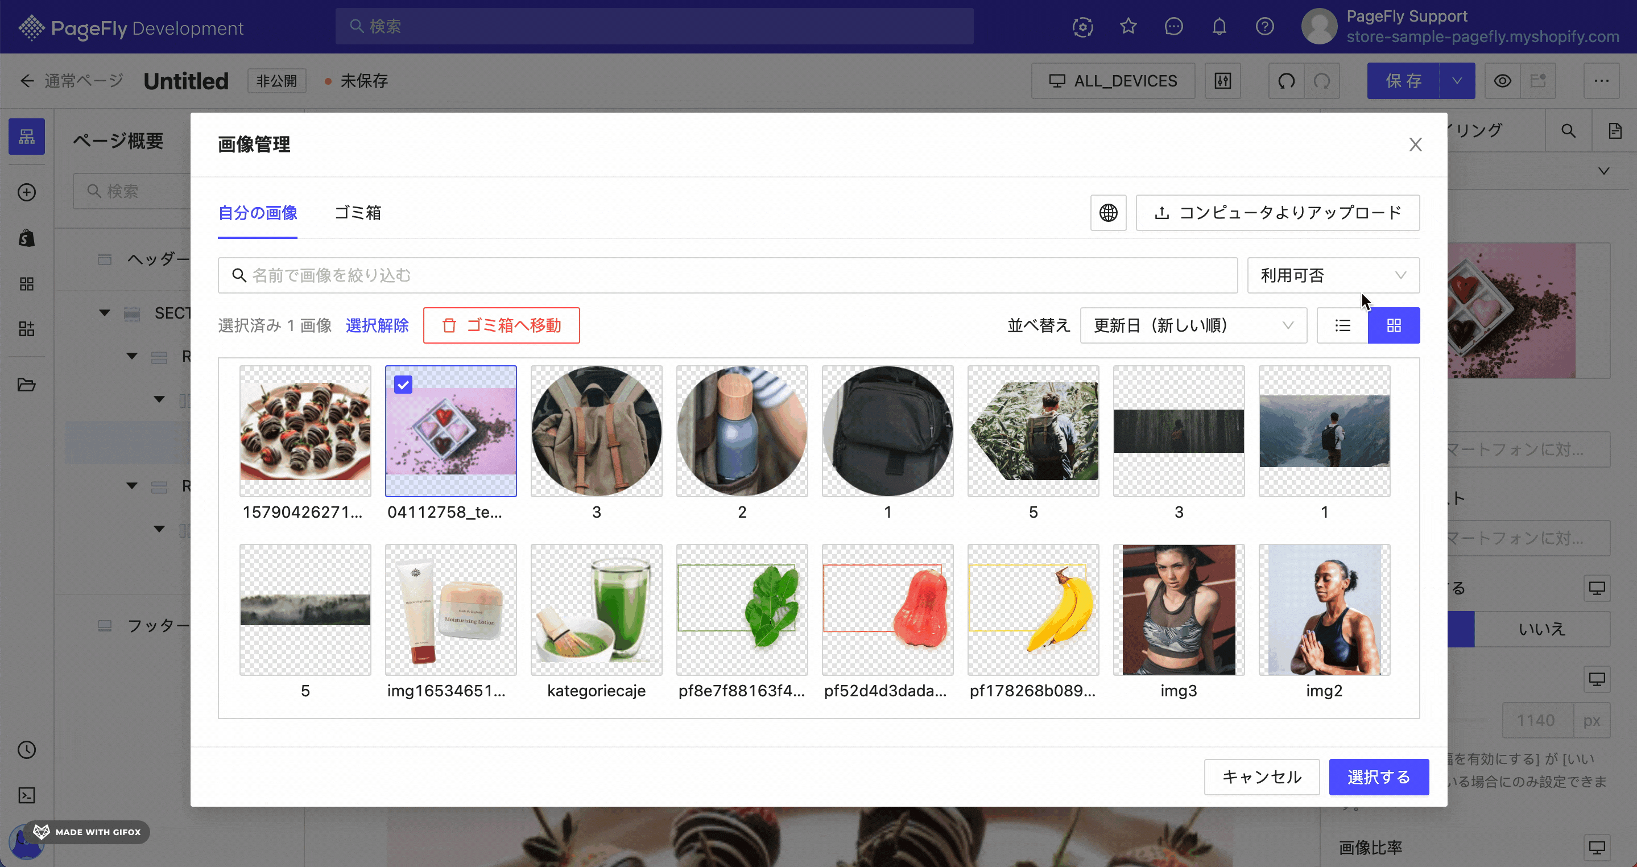Open the save button dropdown arrow
The image size is (1637, 867).
(x=1457, y=81)
